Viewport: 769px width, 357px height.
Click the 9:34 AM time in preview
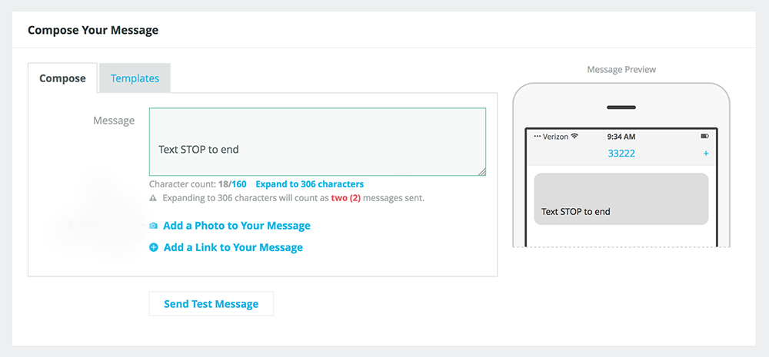(x=621, y=136)
